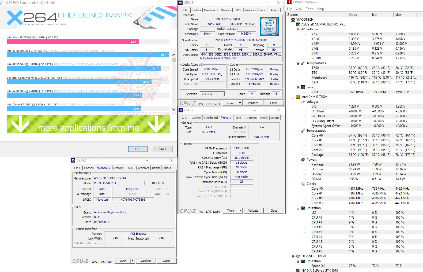Screen dimensions: 423x272
Task: Click the Core Speed value 4389.26 MHz
Action: [x=213, y=69]
